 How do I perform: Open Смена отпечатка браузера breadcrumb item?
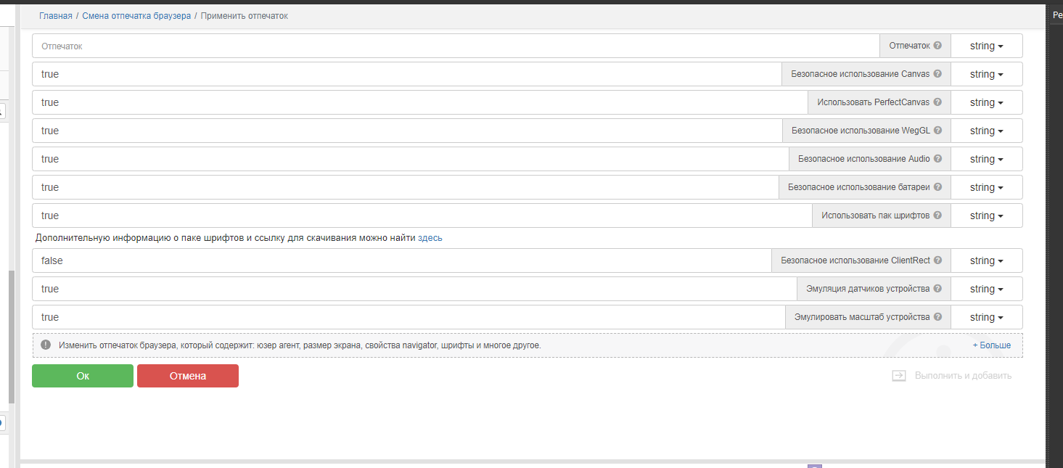[x=136, y=16]
